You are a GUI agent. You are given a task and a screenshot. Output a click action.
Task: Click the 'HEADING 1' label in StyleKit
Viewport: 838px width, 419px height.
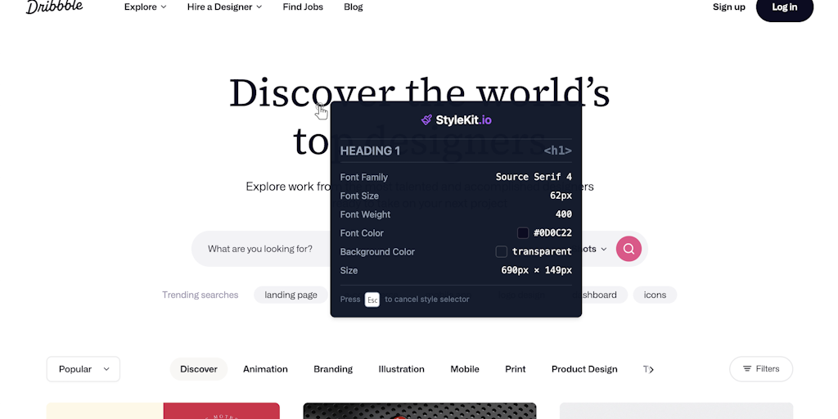point(370,151)
